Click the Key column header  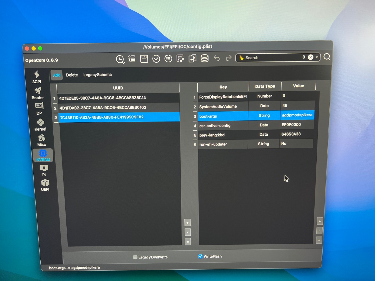(x=223, y=87)
